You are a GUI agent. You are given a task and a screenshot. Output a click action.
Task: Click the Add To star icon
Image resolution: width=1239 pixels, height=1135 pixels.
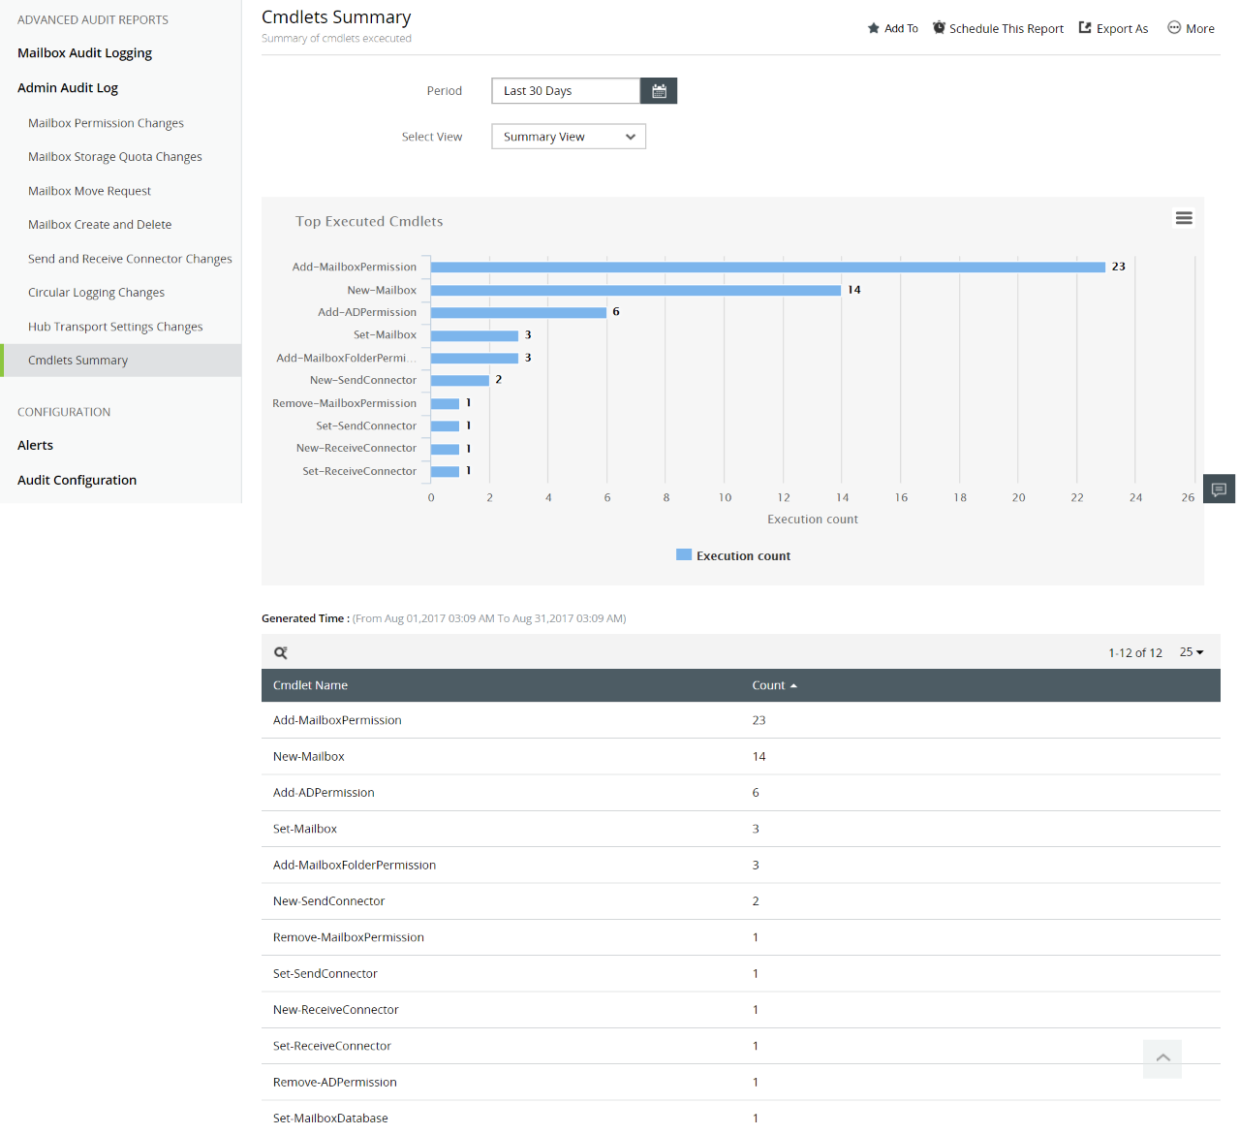point(873,28)
